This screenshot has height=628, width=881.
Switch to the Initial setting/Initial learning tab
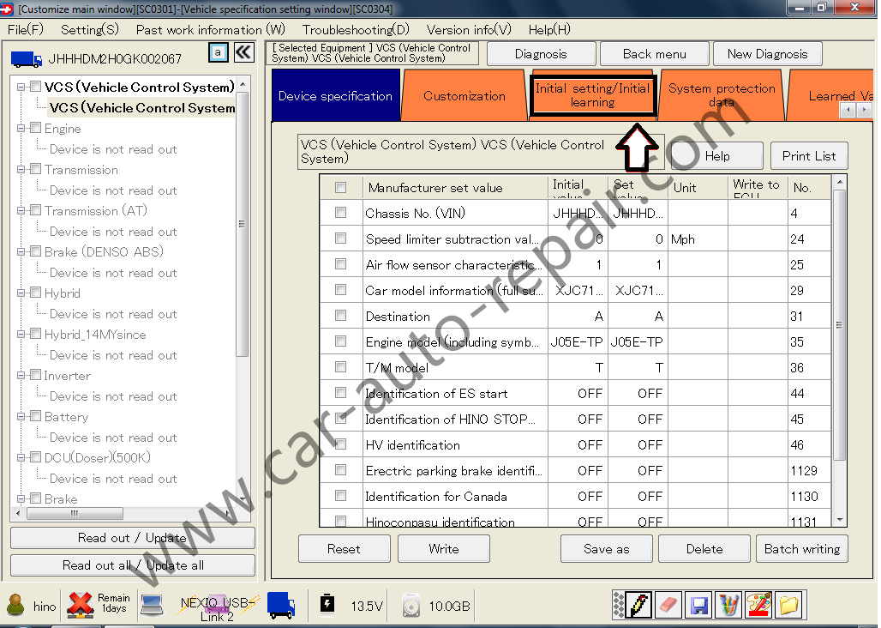[x=593, y=95]
